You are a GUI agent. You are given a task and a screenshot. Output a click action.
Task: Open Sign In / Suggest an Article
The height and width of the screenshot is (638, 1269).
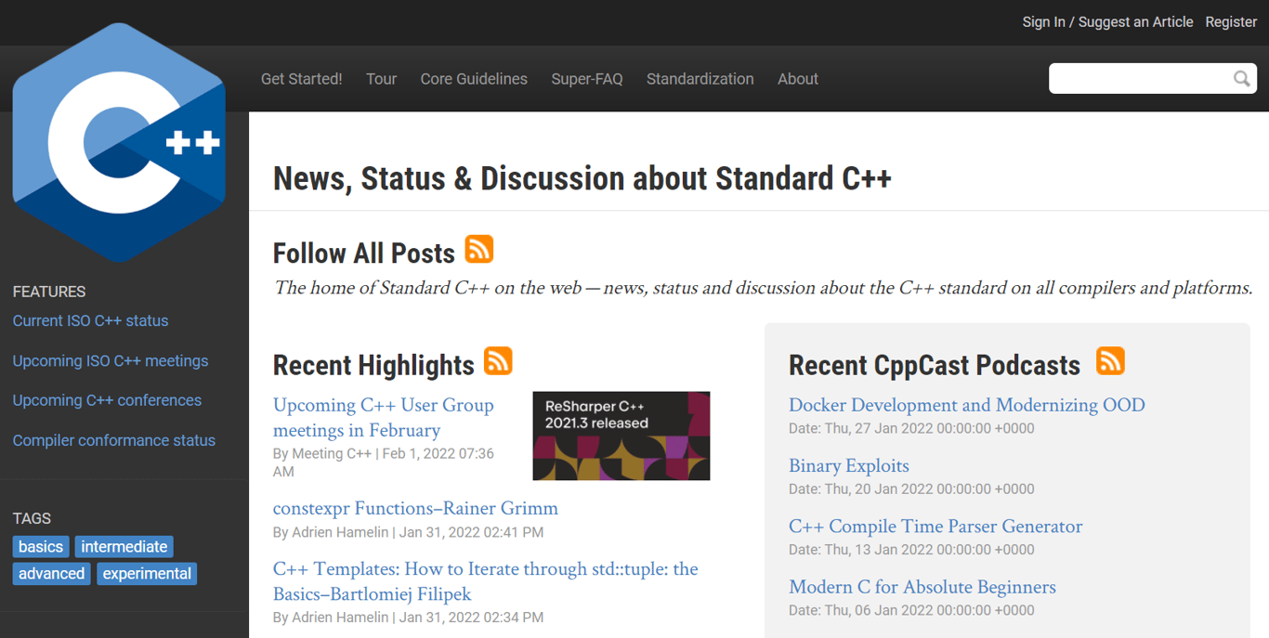coord(1107,21)
